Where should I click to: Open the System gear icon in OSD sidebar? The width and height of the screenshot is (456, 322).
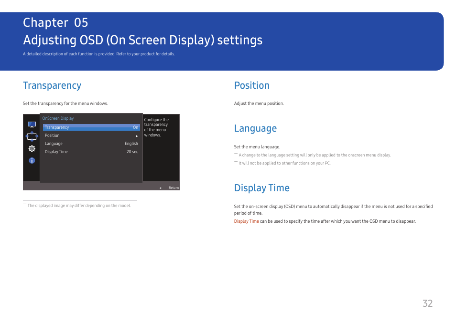(x=32, y=149)
